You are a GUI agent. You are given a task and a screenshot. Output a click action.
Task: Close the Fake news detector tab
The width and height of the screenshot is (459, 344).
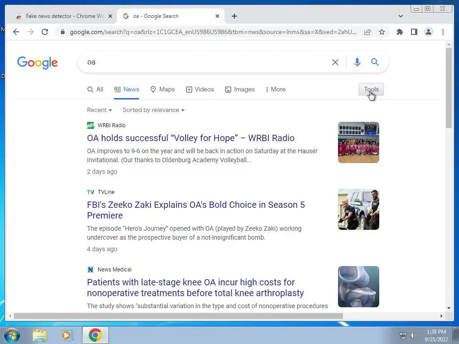pos(110,16)
